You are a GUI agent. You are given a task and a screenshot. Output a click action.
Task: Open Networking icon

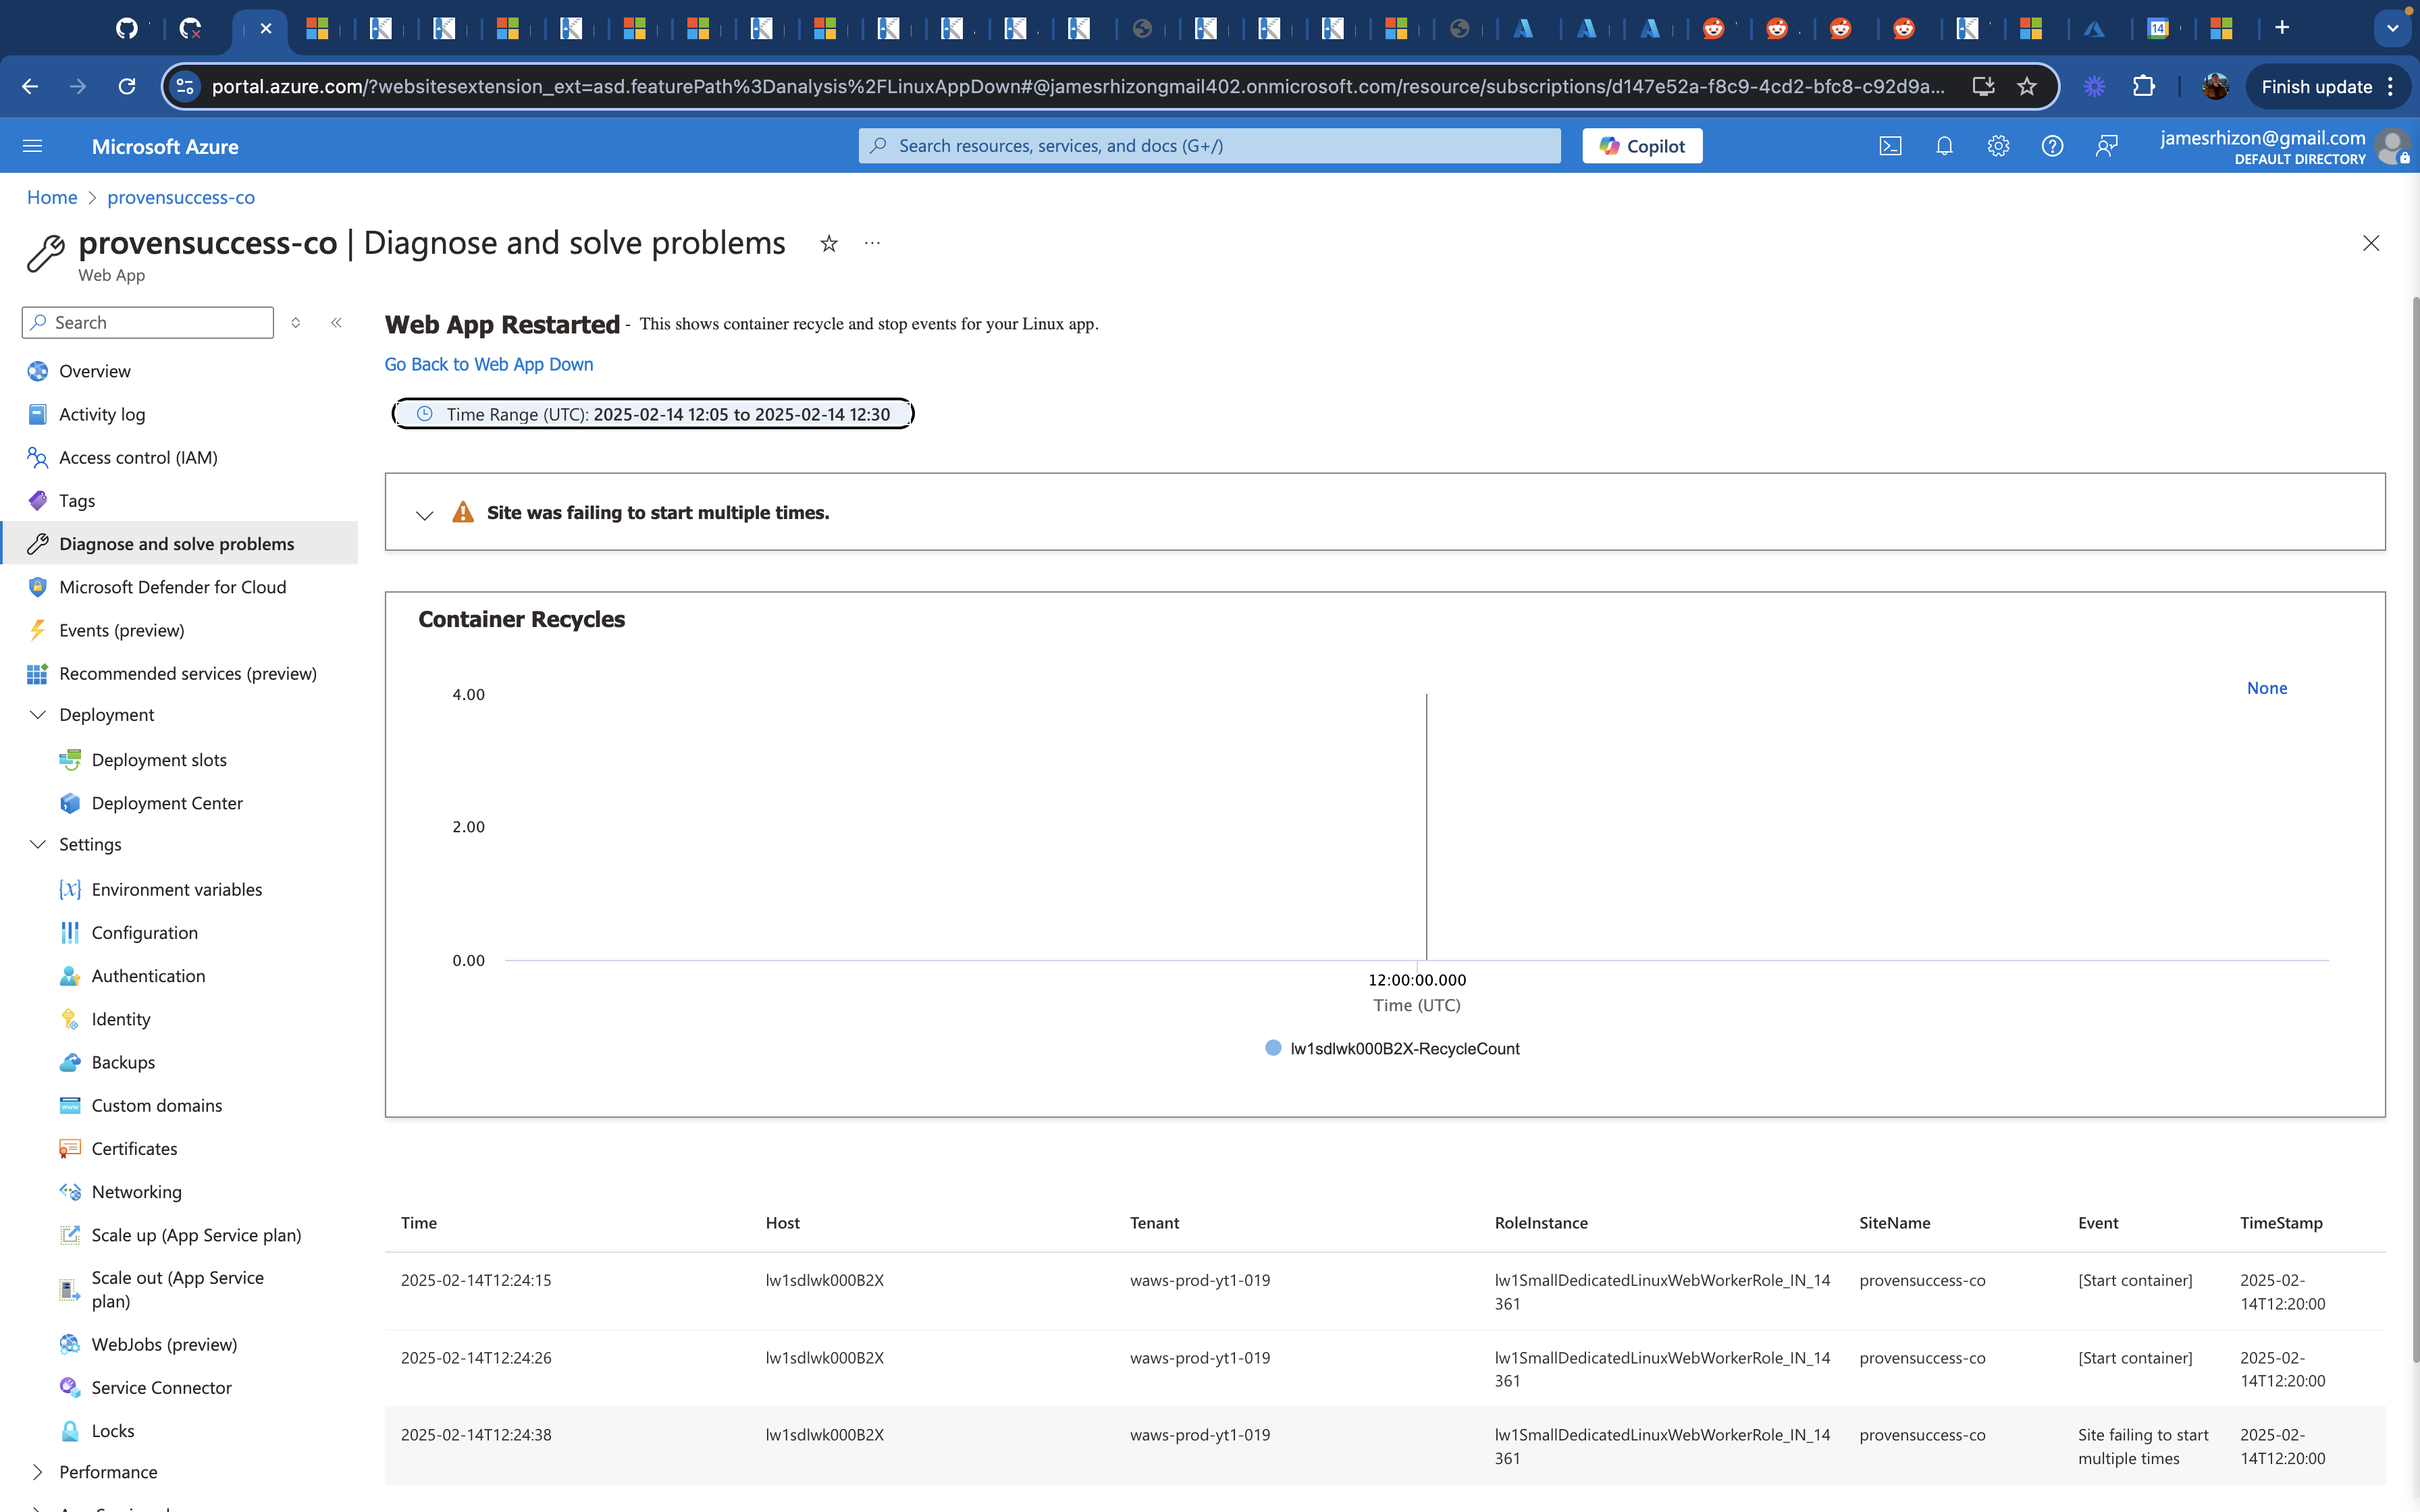pos(70,1191)
